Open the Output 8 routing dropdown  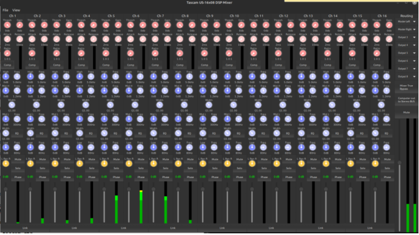[406, 77]
